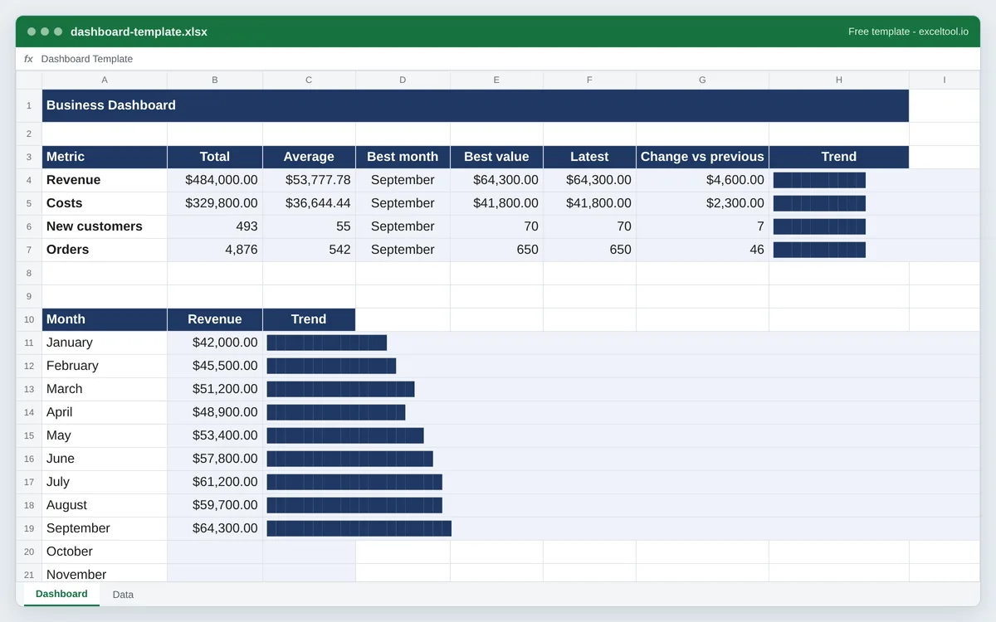The height and width of the screenshot is (622, 996).
Task: Click the Best value header cell
Action: (x=496, y=157)
